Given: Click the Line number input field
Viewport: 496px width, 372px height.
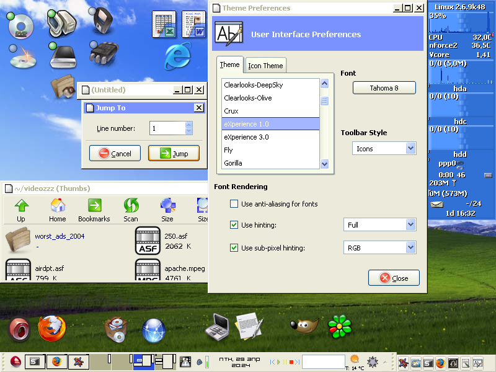Looking at the screenshot, I should pyautogui.click(x=167, y=128).
